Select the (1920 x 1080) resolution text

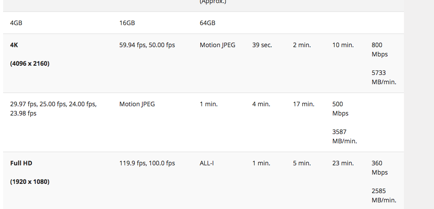[x=30, y=182]
